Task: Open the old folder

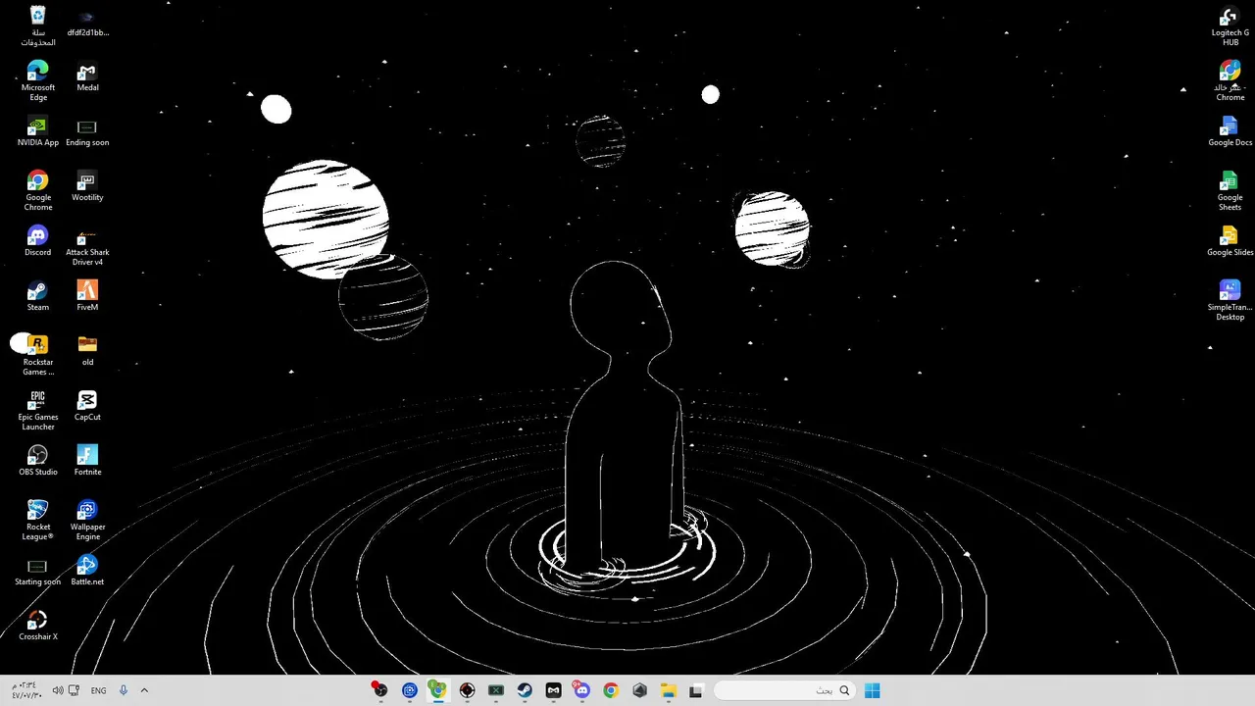Action: pos(87,351)
